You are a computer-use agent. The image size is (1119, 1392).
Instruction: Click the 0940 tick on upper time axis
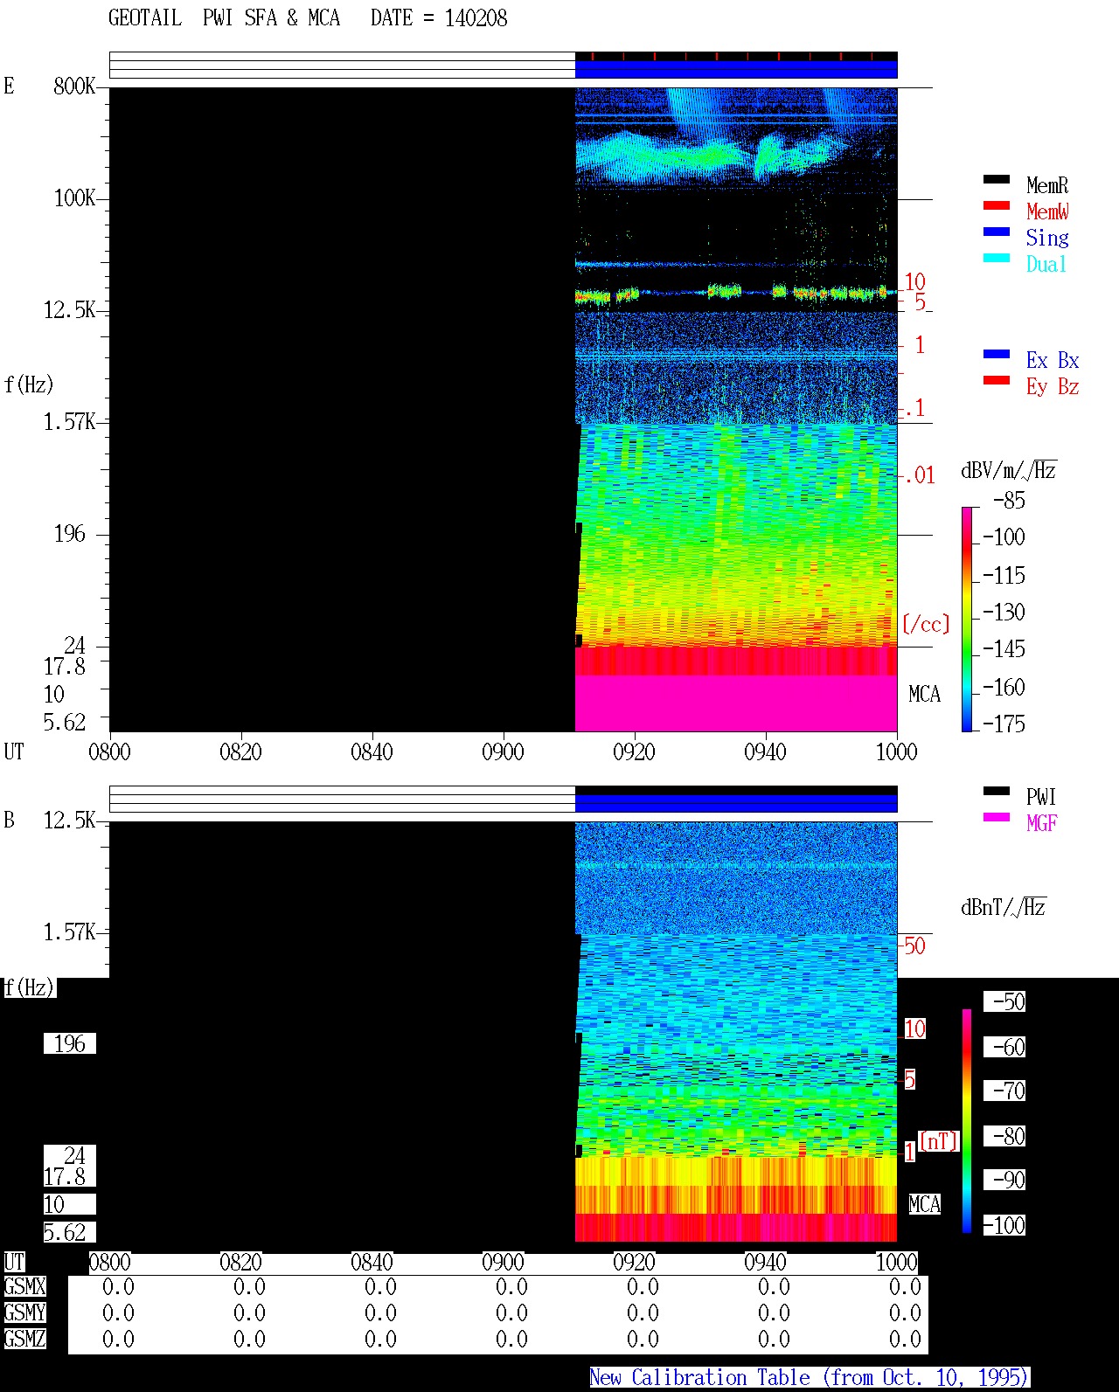[765, 752]
